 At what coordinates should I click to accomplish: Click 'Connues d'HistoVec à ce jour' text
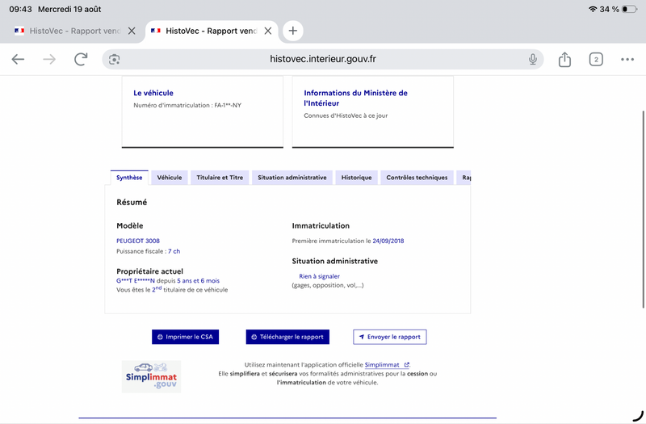(x=346, y=115)
